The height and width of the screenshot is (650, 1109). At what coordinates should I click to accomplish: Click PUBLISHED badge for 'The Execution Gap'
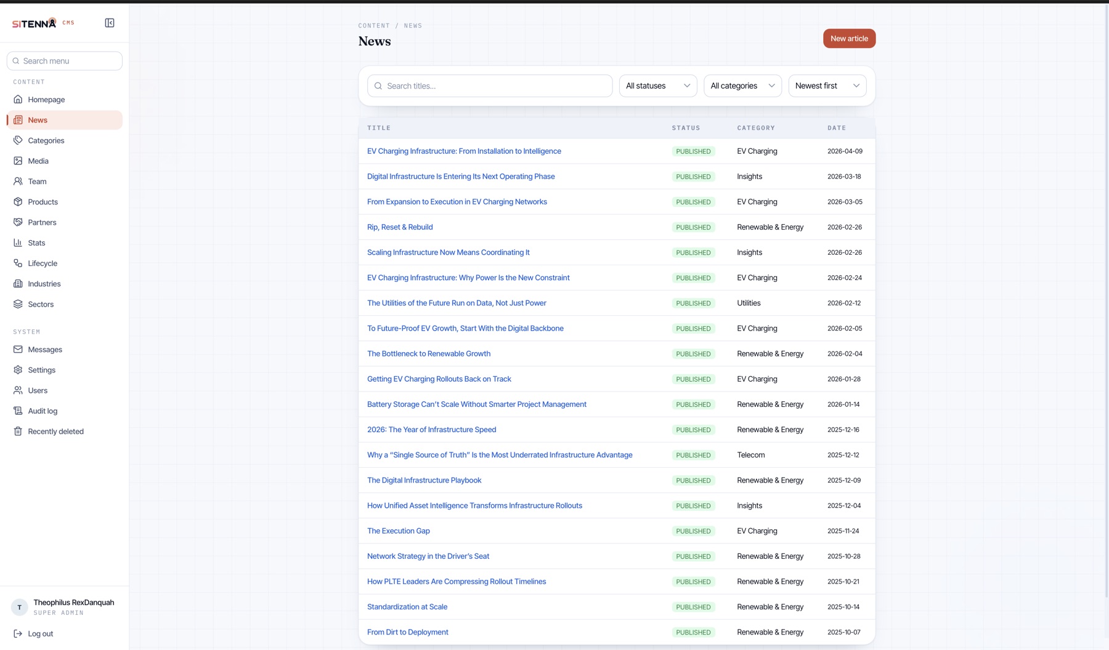tap(693, 531)
